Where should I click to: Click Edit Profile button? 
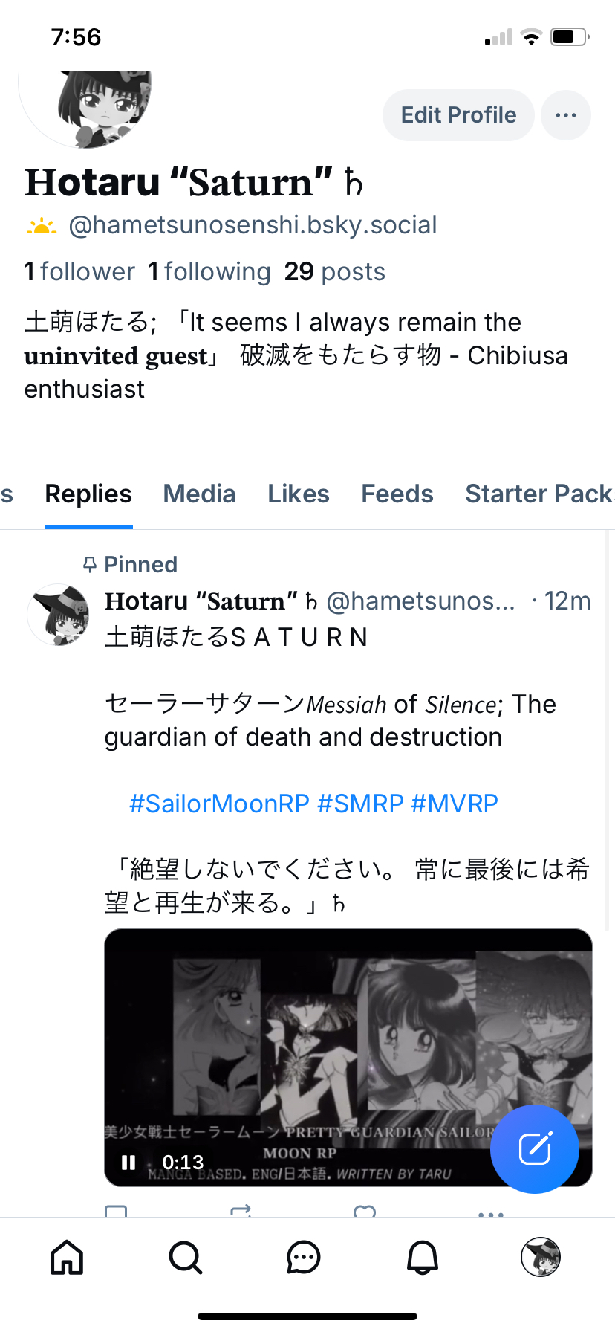(458, 115)
